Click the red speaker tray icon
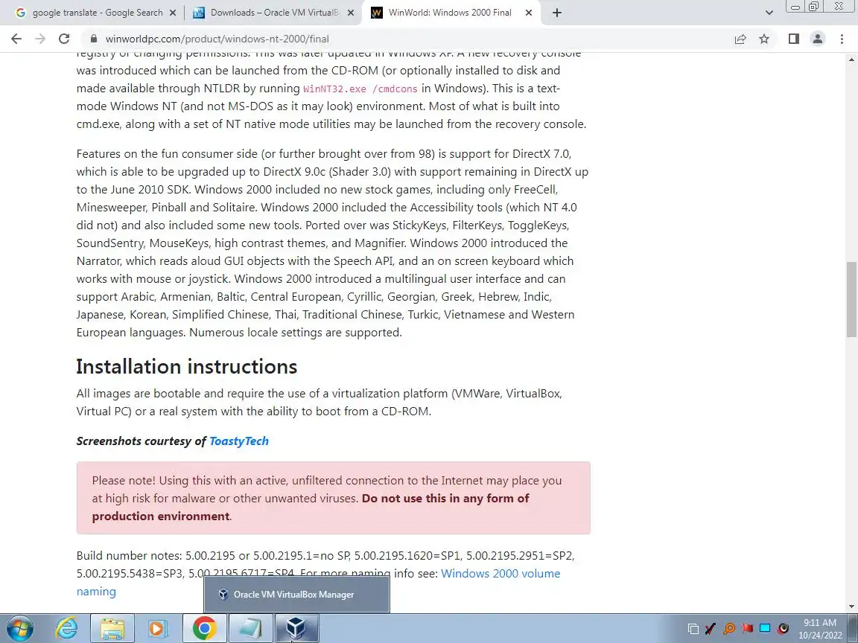The width and height of the screenshot is (858, 643). point(784,628)
